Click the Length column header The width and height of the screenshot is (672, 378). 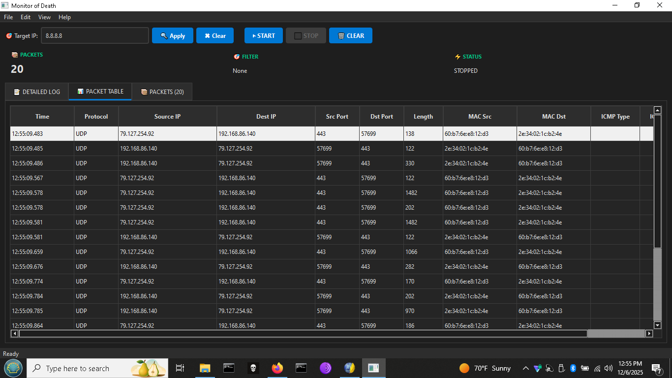pyautogui.click(x=423, y=117)
